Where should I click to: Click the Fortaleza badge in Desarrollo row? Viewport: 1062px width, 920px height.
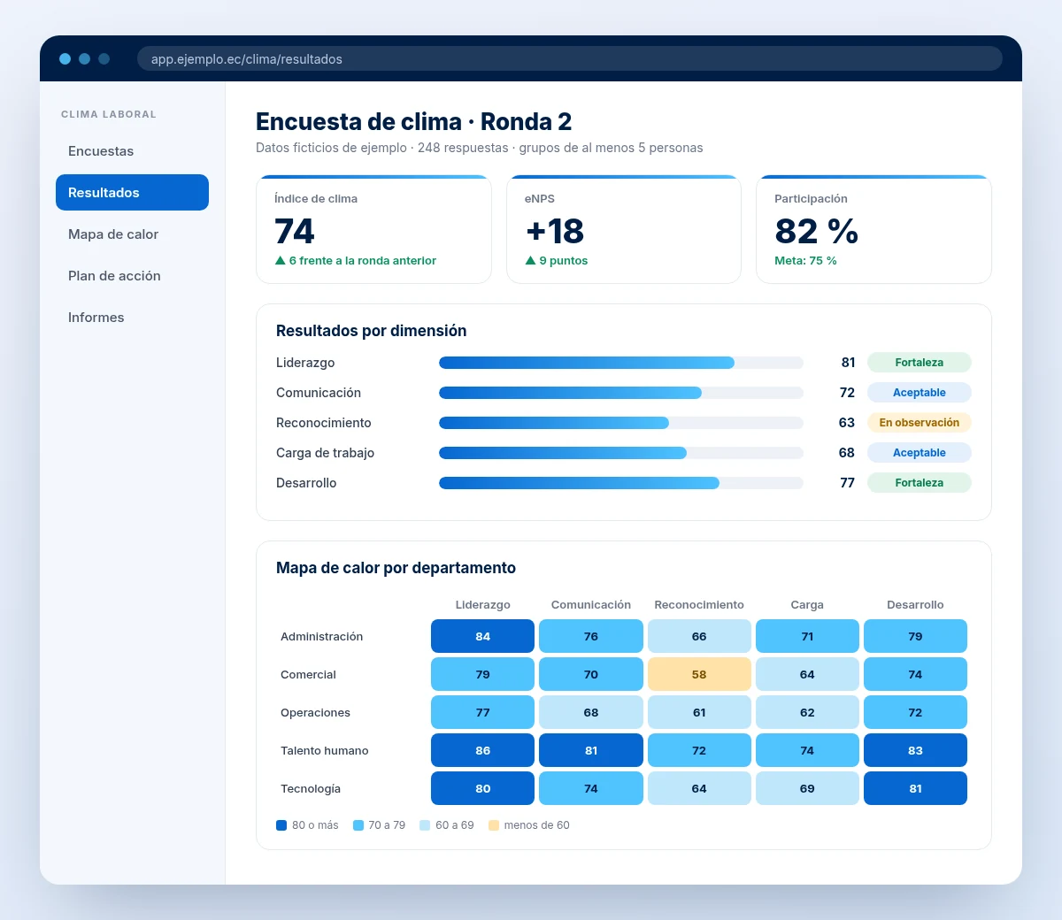click(x=920, y=483)
